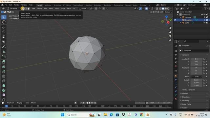The width and height of the screenshot is (210, 118).
Task: Select the Loop Cut tool
Action: coord(4,76)
